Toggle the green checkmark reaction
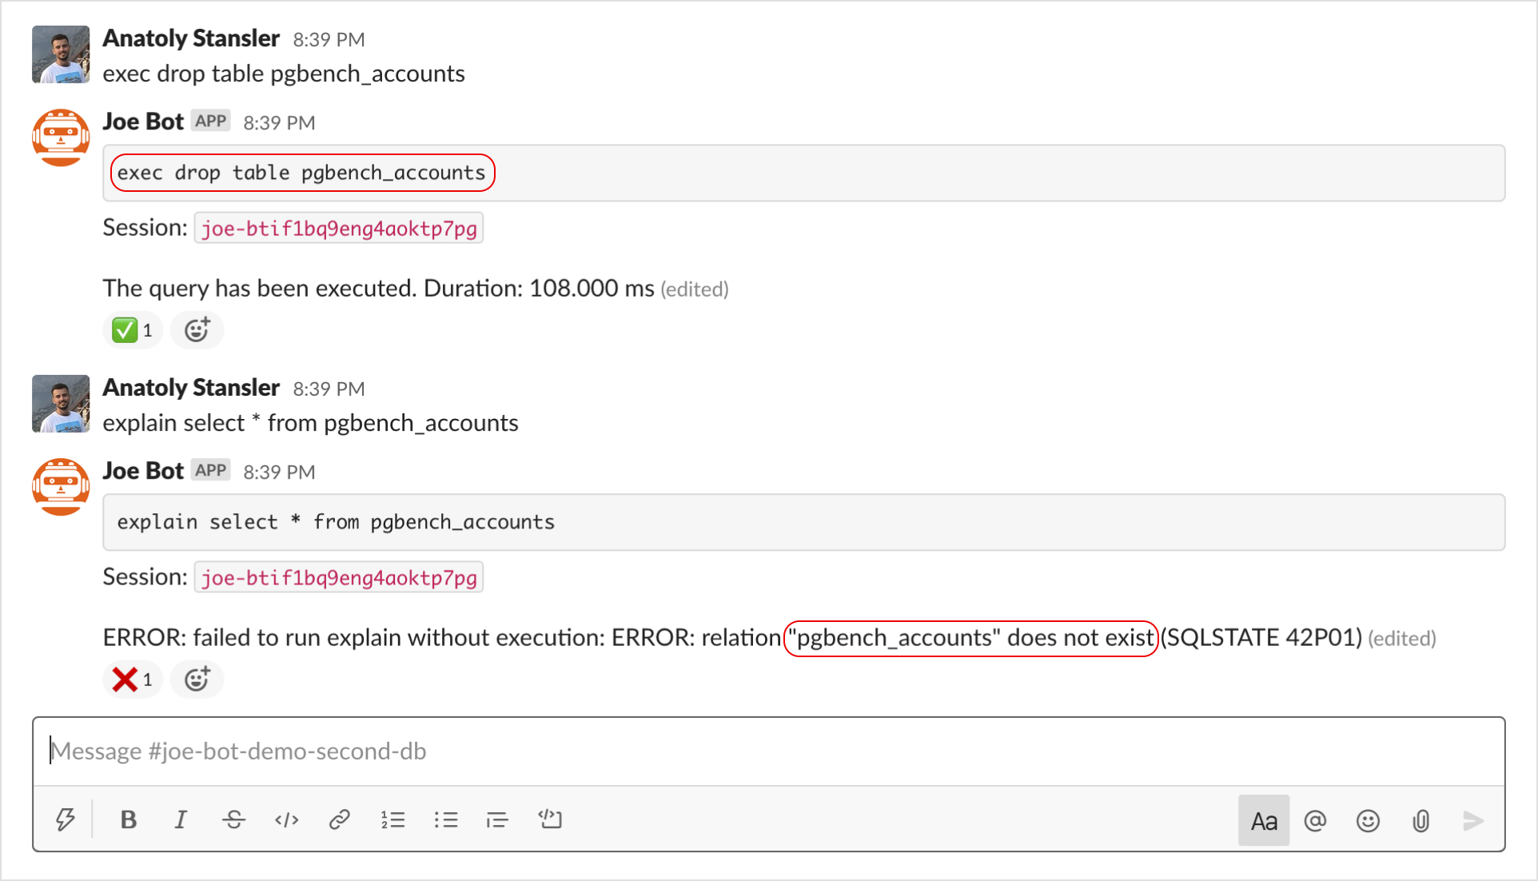Screen dimensions: 1538x881 (x=133, y=330)
